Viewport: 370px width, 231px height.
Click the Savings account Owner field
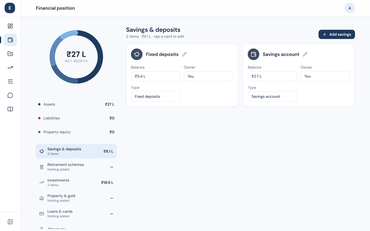point(325,76)
